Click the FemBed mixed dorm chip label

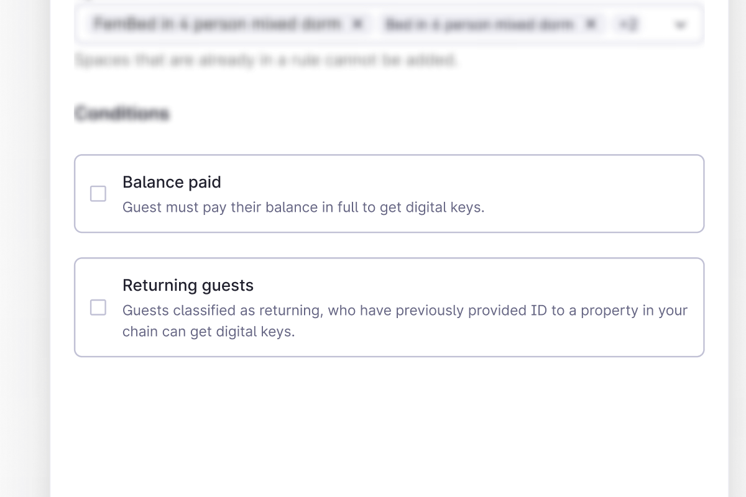pyautogui.click(x=218, y=24)
